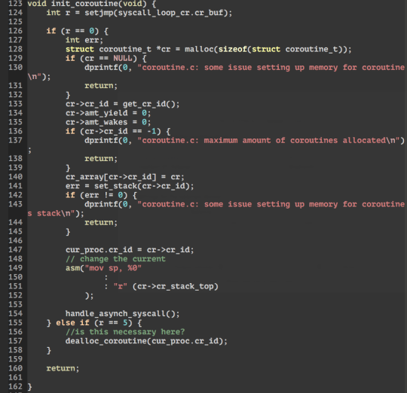
Task: Click line number 123 in the gutter
Action: tap(15, 4)
